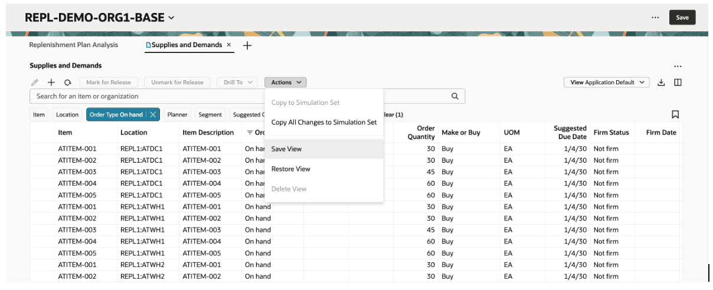Click the bookmark icon above the table
Image resolution: width=713 pixels, height=290 pixels.
tap(675, 114)
